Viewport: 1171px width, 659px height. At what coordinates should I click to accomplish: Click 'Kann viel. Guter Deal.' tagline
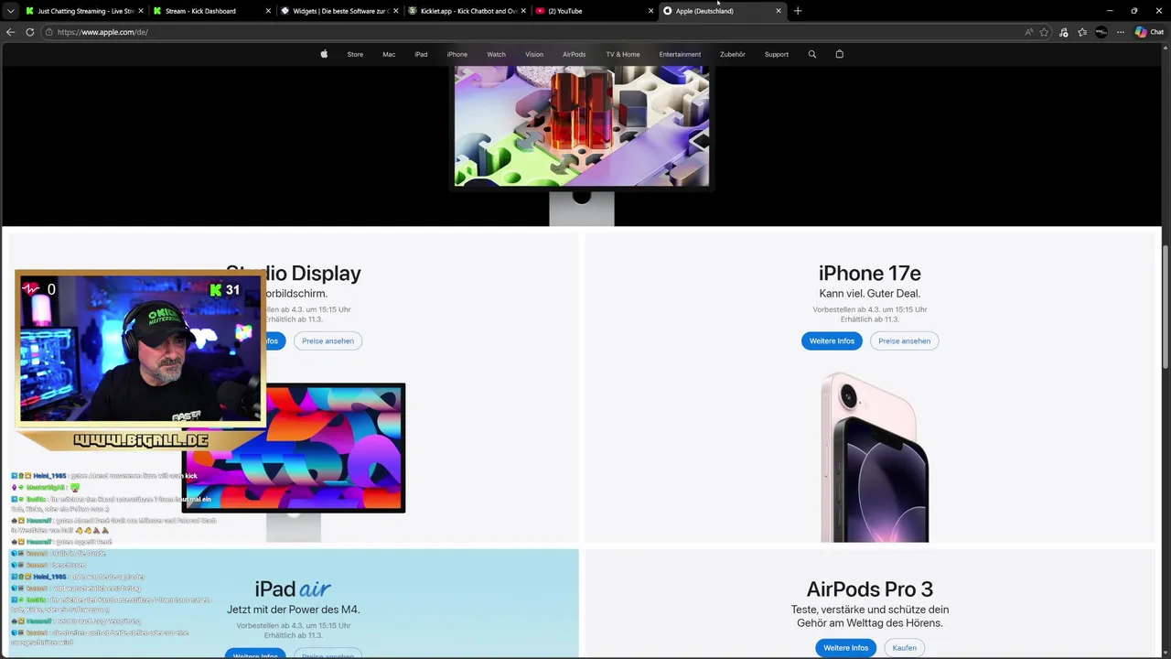coord(870,294)
